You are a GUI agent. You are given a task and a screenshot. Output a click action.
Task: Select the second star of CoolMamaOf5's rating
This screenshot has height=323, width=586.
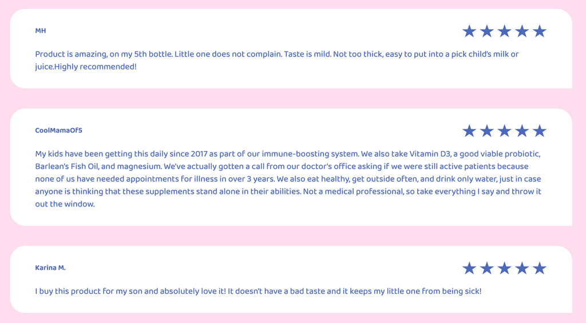point(486,131)
